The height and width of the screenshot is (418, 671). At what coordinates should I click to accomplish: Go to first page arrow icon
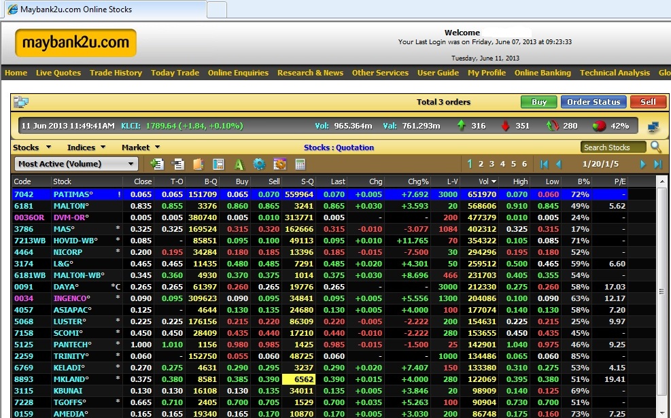click(544, 164)
